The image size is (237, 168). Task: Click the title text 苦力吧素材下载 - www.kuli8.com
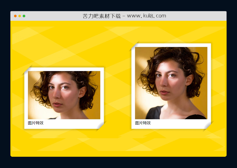click(124, 16)
